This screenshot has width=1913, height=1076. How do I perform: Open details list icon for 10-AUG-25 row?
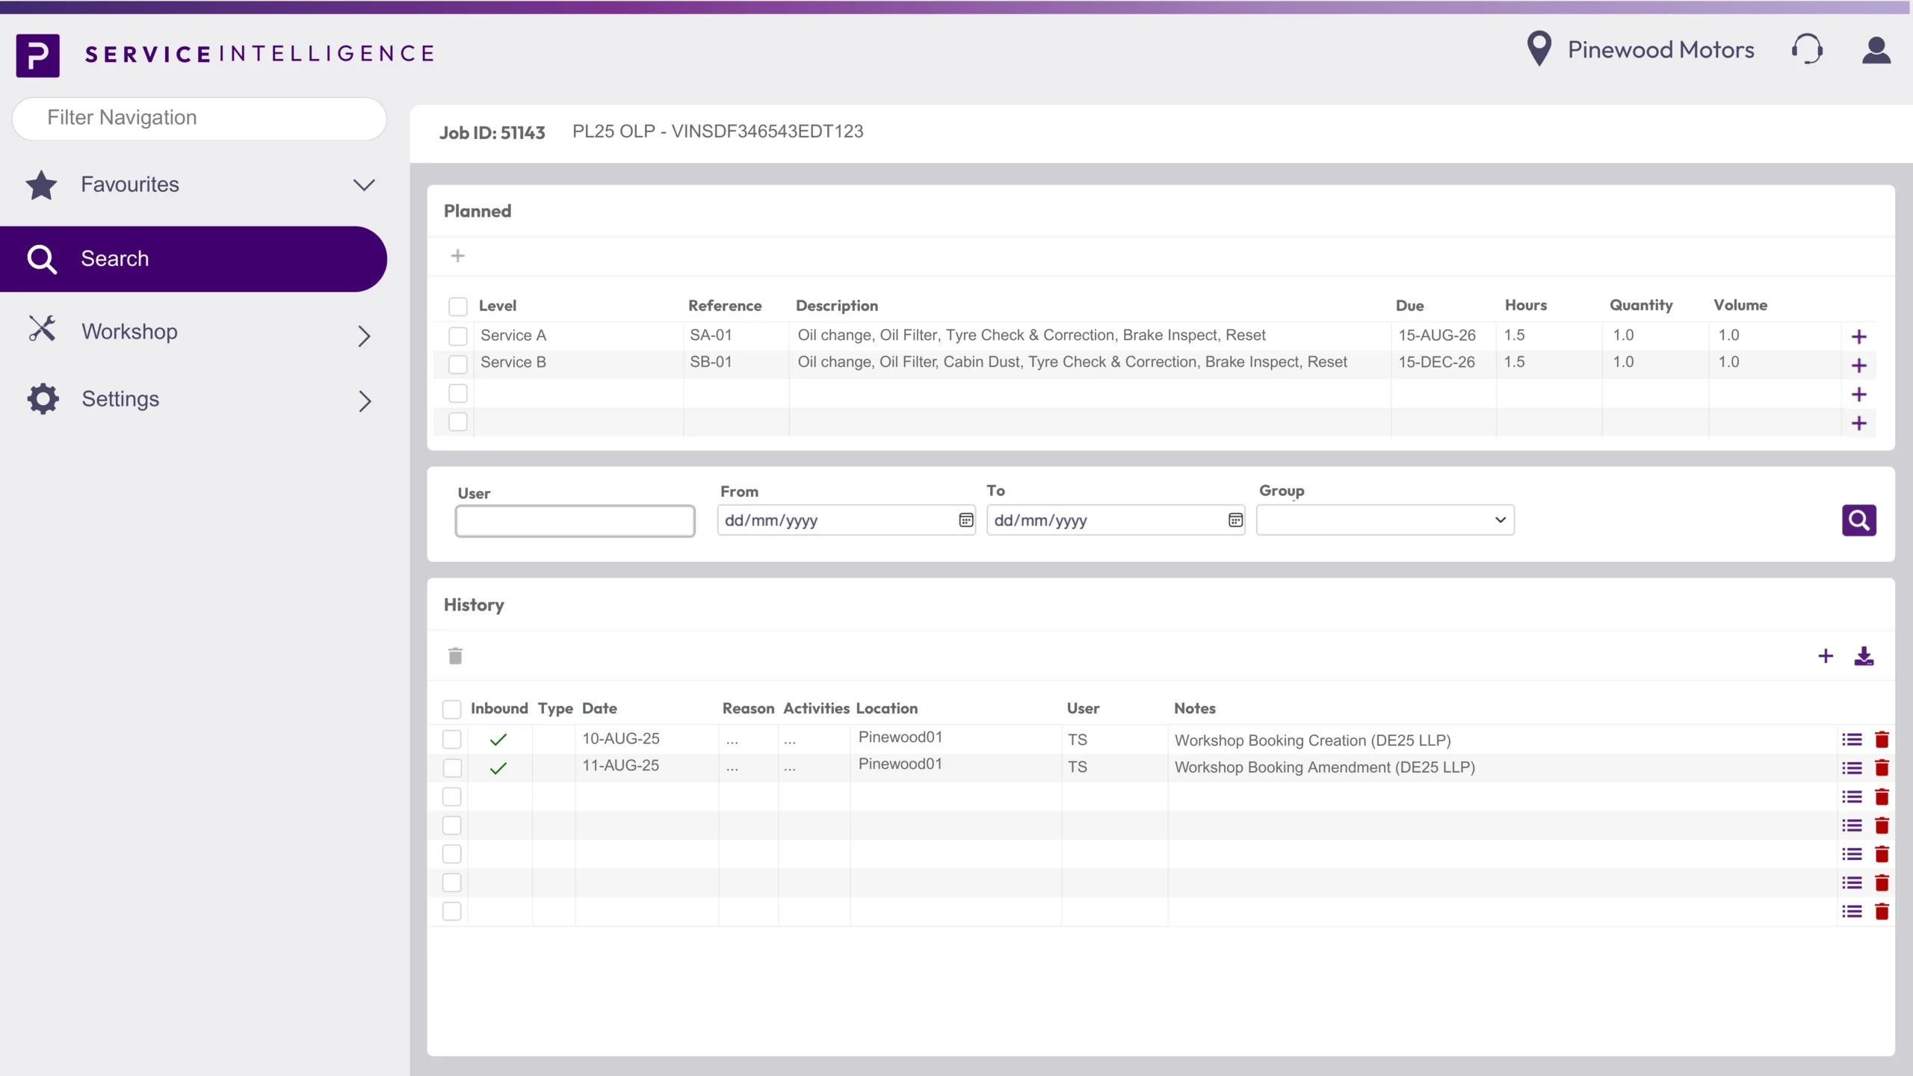pos(1852,740)
